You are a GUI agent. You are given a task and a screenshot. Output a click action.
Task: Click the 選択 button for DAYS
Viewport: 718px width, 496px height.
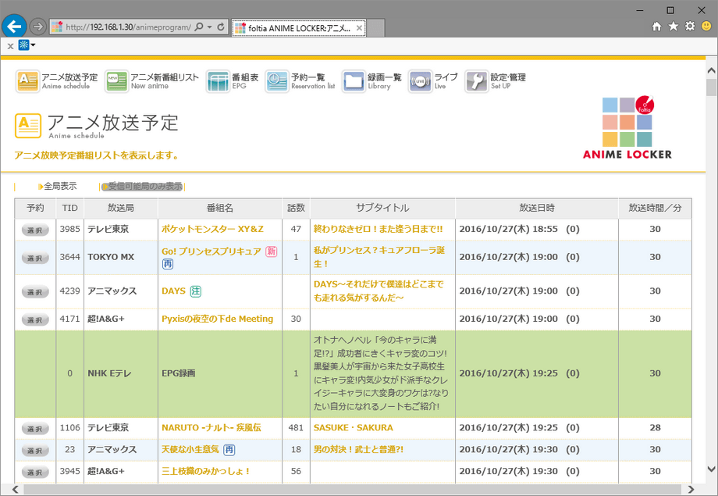[x=35, y=292]
